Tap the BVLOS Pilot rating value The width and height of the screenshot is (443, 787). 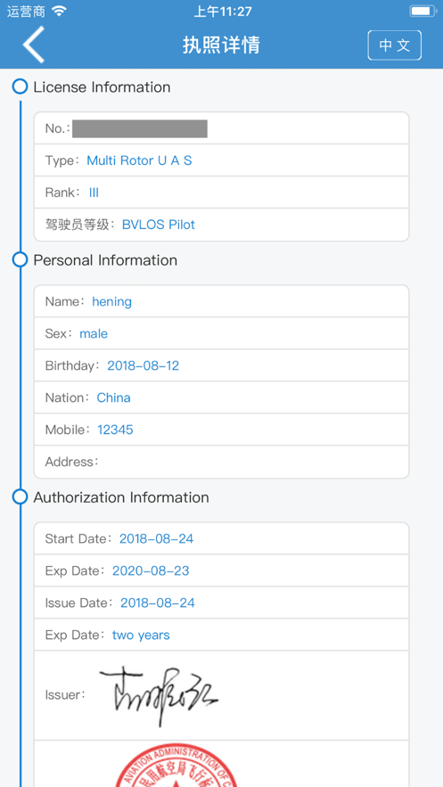coord(159,225)
